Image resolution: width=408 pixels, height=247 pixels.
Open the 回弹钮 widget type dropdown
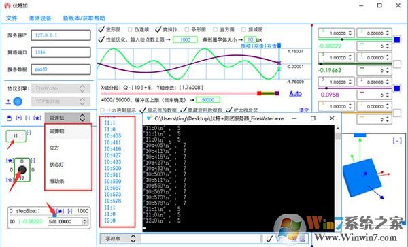pyautogui.click(x=67, y=118)
